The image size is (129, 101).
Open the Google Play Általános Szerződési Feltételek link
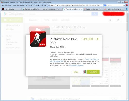[74, 60]
